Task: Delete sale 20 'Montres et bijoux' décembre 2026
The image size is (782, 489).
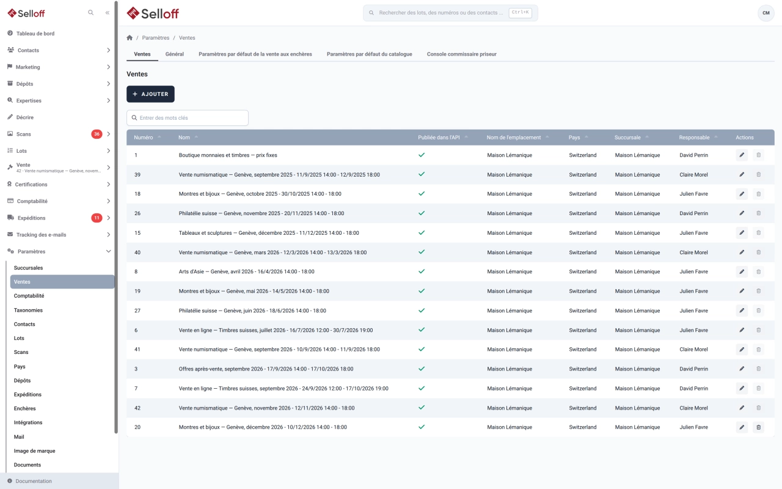Action: 759,427
